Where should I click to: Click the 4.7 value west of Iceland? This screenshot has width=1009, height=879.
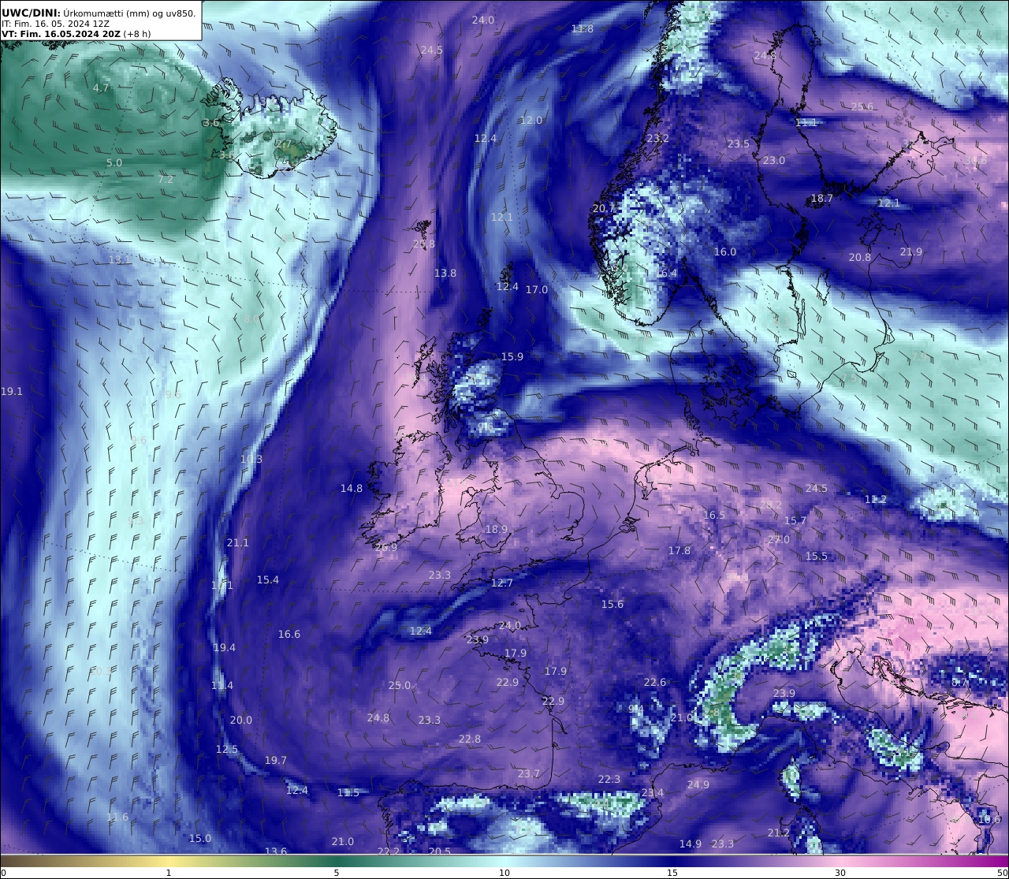click(101, 88)
